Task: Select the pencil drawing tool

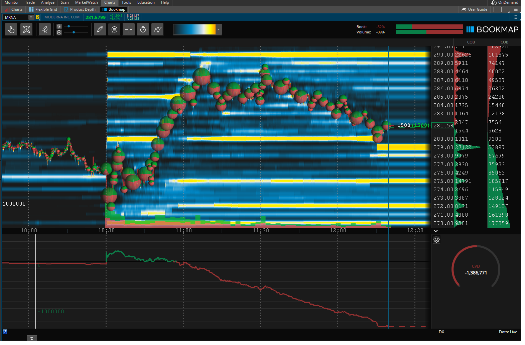Action: click(x=100, y=30)
